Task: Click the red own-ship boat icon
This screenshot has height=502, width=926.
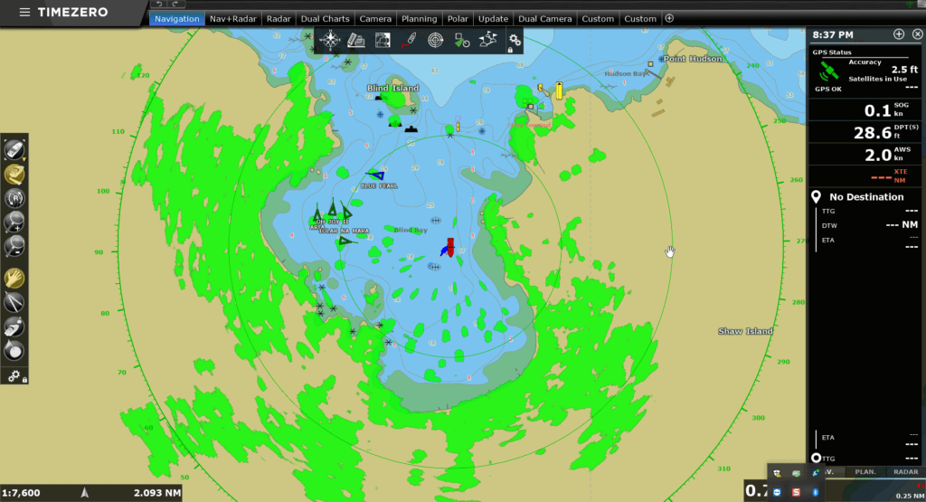Action: [450, 248]
